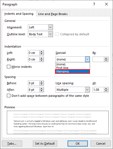Enable the Mirror indents checkbox
Screen dimensions: 113x149
pos(8,67)
